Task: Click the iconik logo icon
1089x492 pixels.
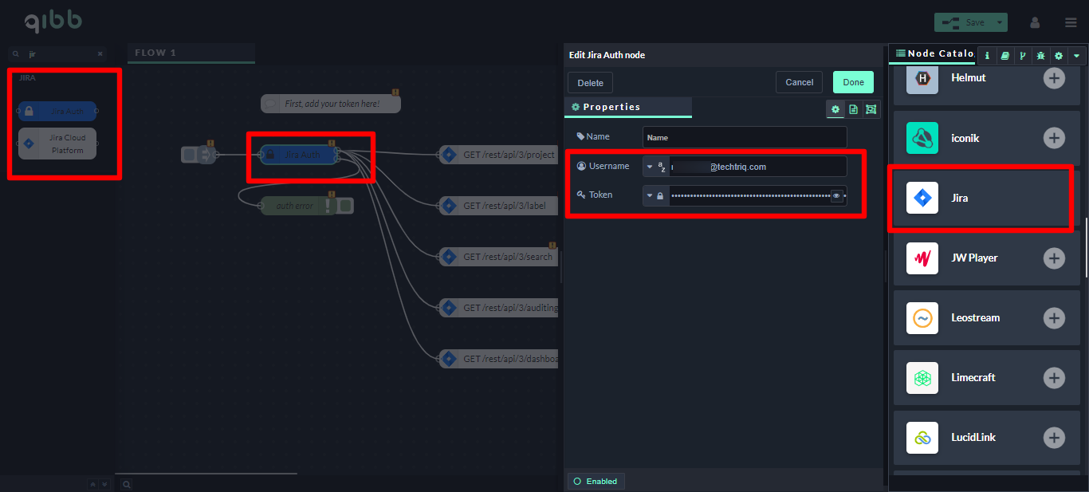Action: pos(922,138)
